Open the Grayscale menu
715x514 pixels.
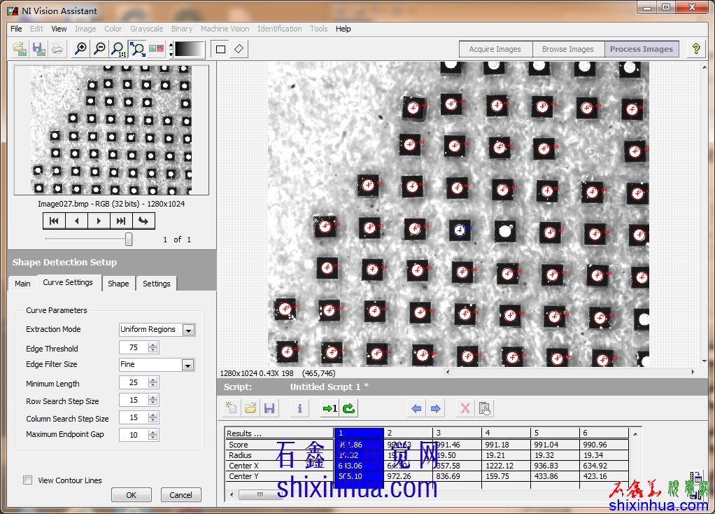click(146, 29)
